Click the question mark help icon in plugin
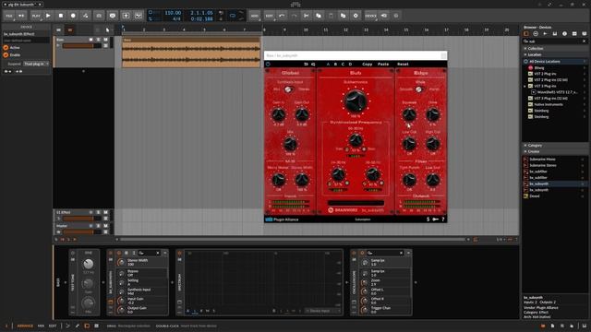Screen dimensions: 591x332 [443, 219]
